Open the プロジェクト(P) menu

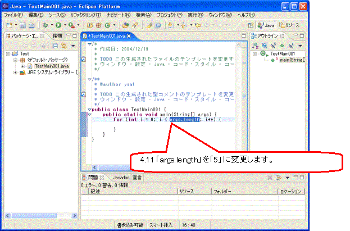tap(169, 15)
